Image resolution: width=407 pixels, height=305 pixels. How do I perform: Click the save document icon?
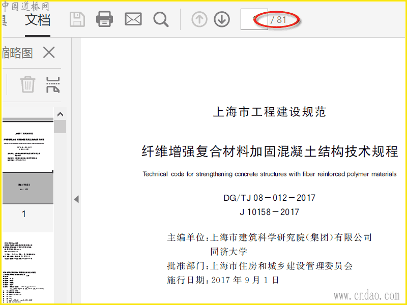point(77,19)
